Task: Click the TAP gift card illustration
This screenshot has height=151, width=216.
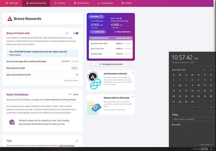Action: tap(94, 107)
